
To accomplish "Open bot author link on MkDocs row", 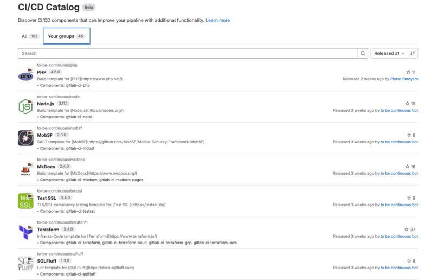I will tap(399, 174).
